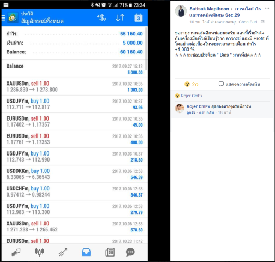275x262 pixels.
Task: Open the Trade tab with the trend arrow icon
Action: point(63,252)
